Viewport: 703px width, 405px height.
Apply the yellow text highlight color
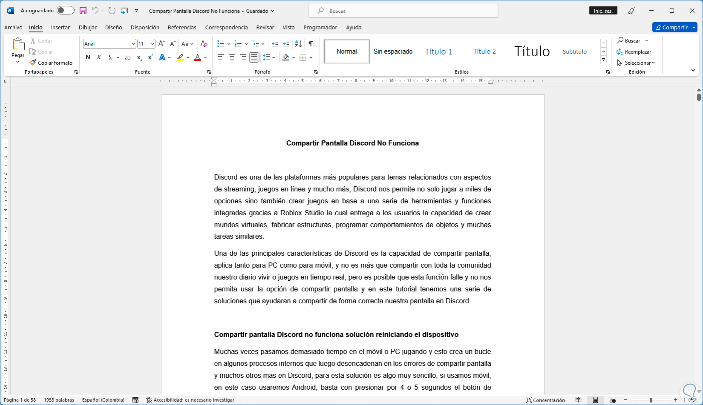click(x=180, y=57)
